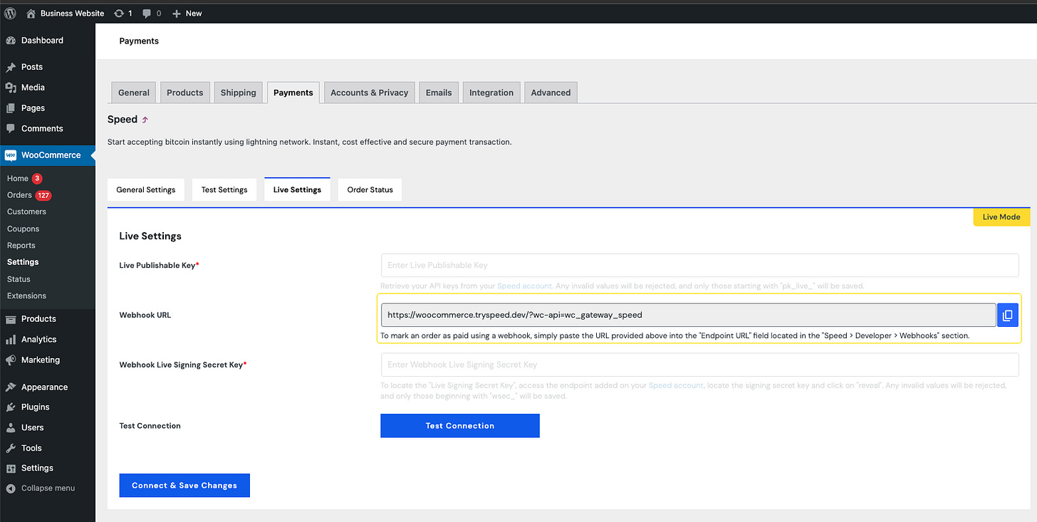Open Coupons submenu item

click(x=23, y=229)
